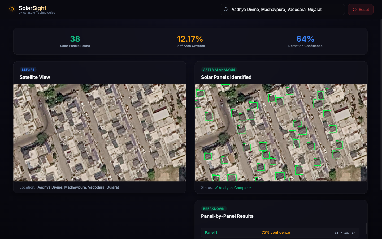Click the SolarSight sun logo icon
The height and width of the screenshot is (239, 382).
pyautogui.click(x=12, y=9)
